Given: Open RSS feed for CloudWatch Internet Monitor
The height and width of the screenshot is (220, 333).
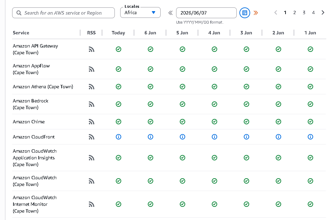Looking at the screenshot, I should (x=91, y=204).
